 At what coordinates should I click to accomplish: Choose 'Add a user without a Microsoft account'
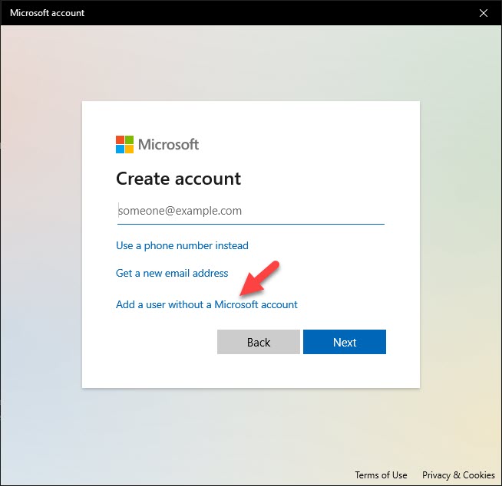(x=206, y=304)
